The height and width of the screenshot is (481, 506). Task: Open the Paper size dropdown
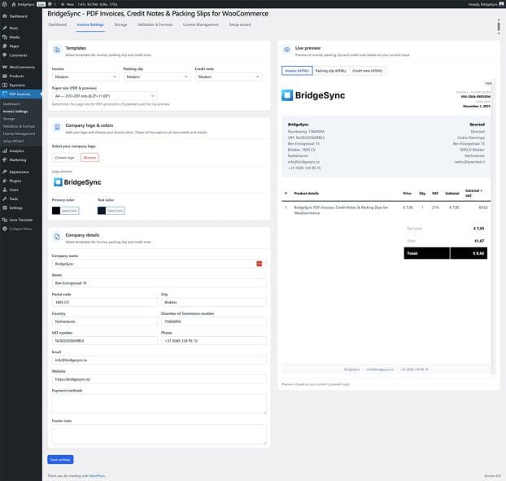coord(105,96)
